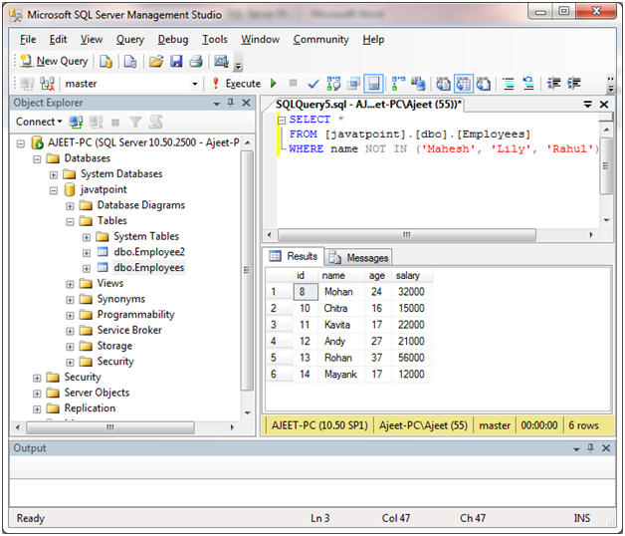Click the Execute button
Viewport: 625px width, 536px height.
pos(237,84)
